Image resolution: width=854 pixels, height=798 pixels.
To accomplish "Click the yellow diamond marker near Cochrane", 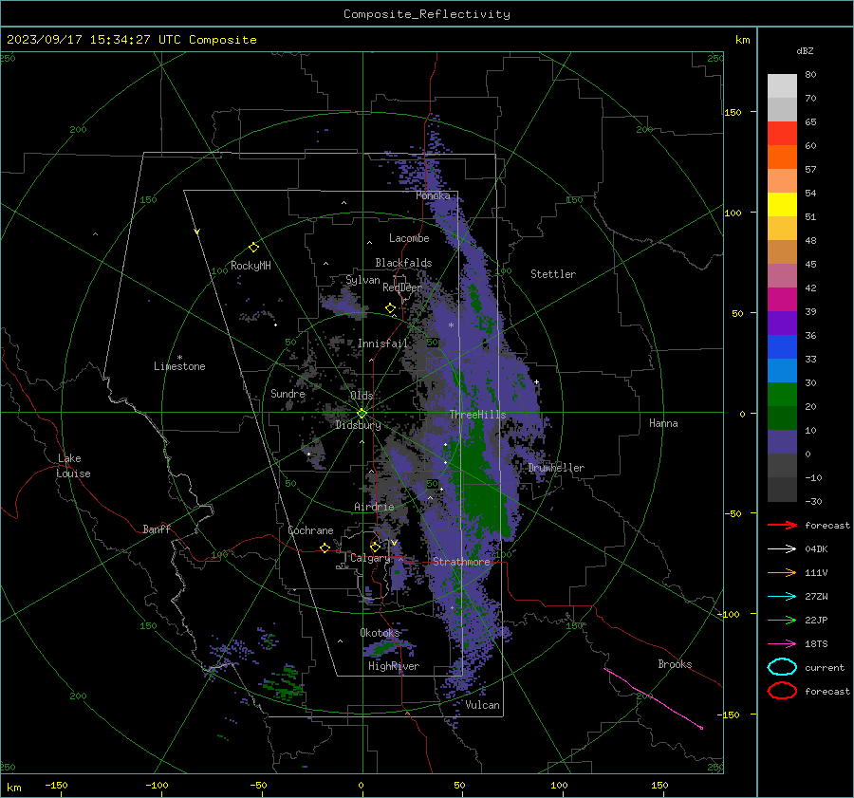I will (x=325, y=547).
